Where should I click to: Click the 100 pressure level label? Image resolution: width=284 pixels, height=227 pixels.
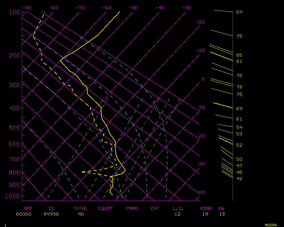coord(14,12)
